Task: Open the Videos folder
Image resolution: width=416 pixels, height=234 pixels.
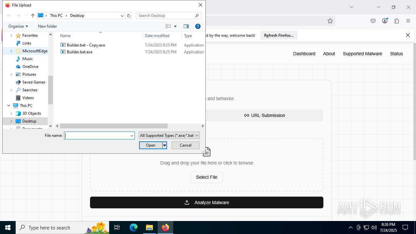Action: [28, 98]
